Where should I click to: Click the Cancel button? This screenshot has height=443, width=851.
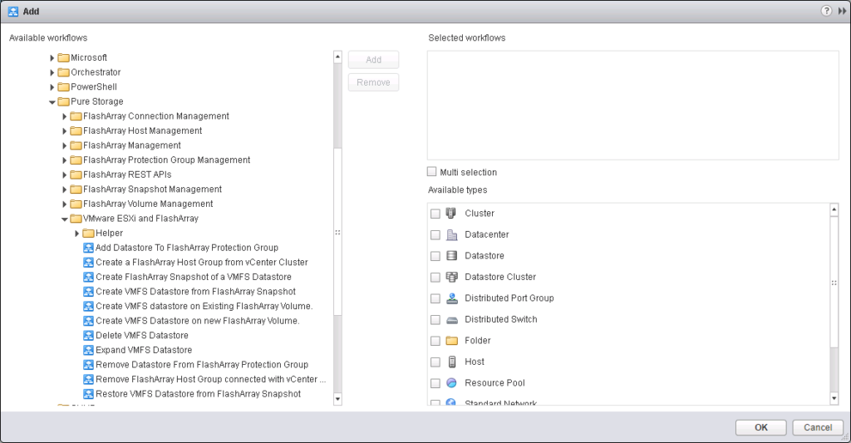point(818,427)
